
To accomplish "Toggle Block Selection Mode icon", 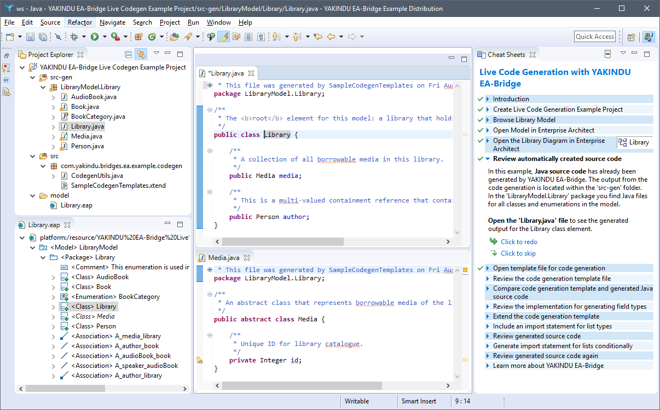I will pos(248,37).
